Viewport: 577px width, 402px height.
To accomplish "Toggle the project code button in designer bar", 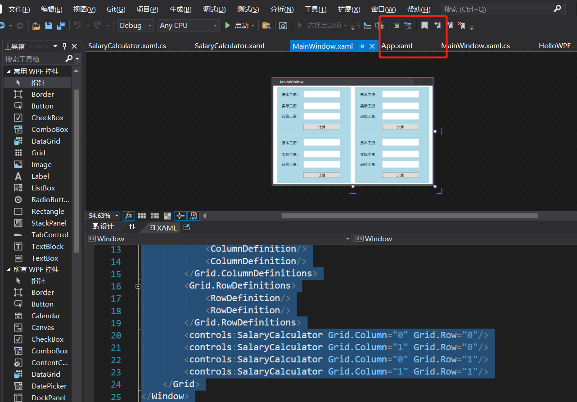I will [194, 216].
